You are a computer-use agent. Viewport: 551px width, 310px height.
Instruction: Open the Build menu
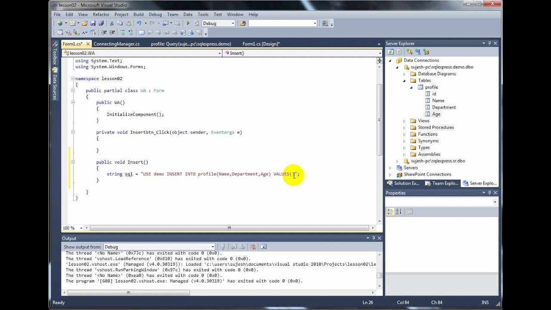point(139,14)
